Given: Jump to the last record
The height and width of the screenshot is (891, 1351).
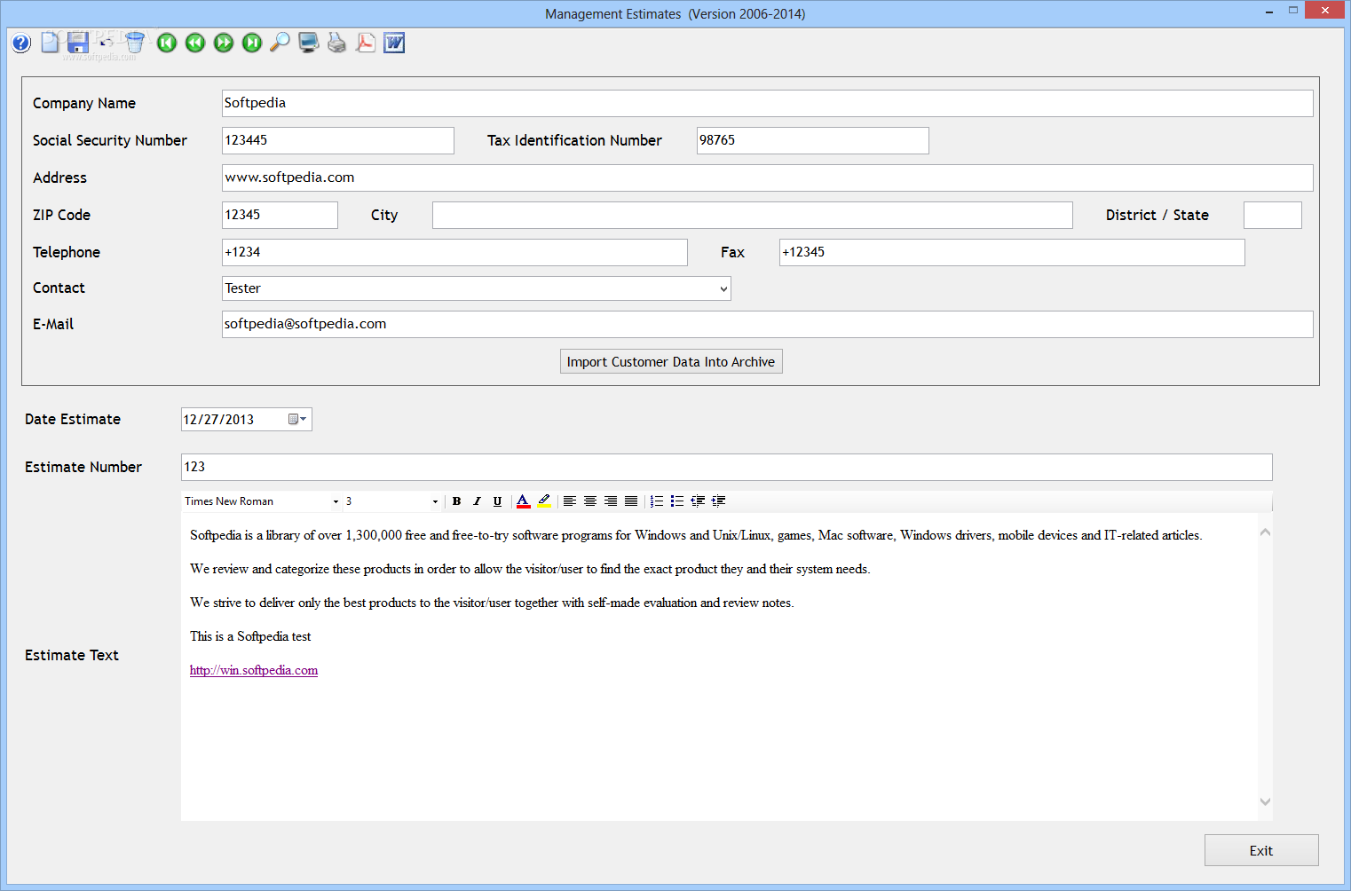Looking at the screenshot, I should click(x=252, y=43).
